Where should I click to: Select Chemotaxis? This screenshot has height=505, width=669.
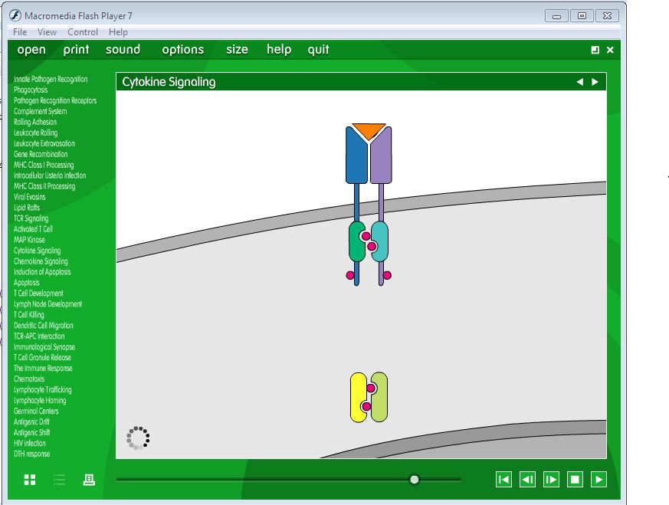(x=29, y=379)
